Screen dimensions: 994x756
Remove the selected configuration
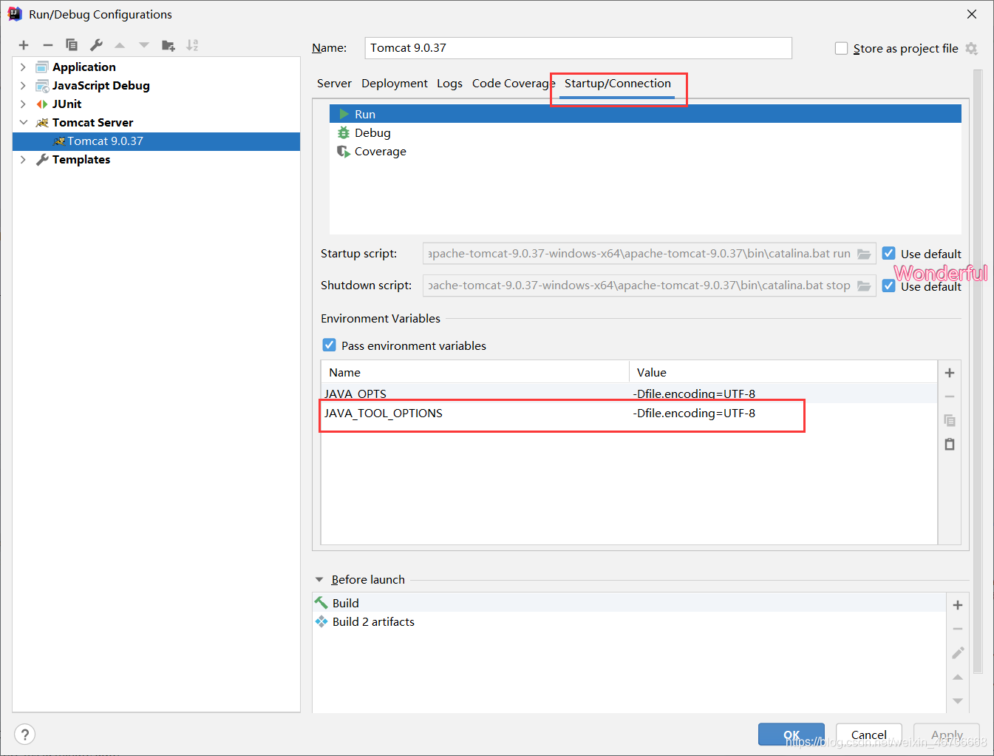48,45
